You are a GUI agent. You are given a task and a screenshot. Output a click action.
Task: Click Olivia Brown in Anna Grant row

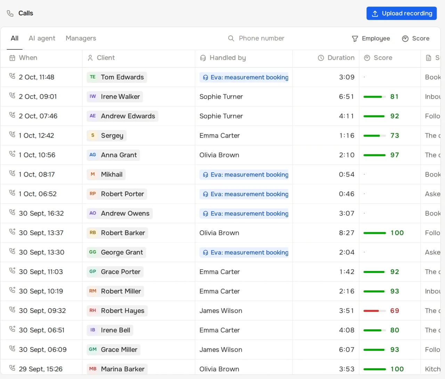(x=219, y=155)
